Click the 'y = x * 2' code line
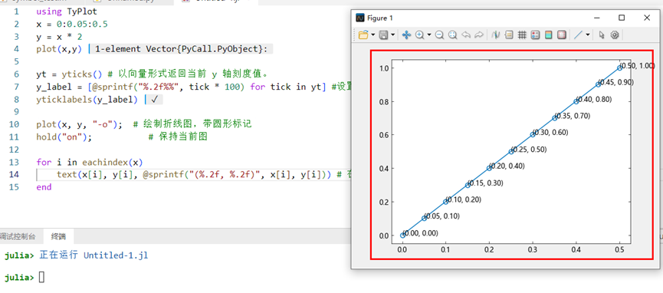 [x=59, y=37]
